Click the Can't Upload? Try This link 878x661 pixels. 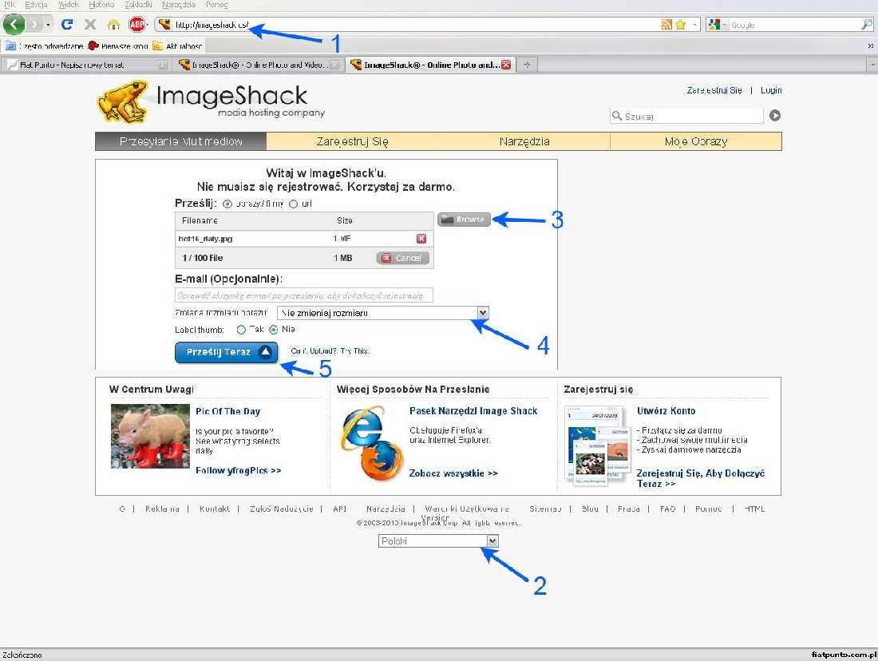pyautogui.click(x=330, y=351)
